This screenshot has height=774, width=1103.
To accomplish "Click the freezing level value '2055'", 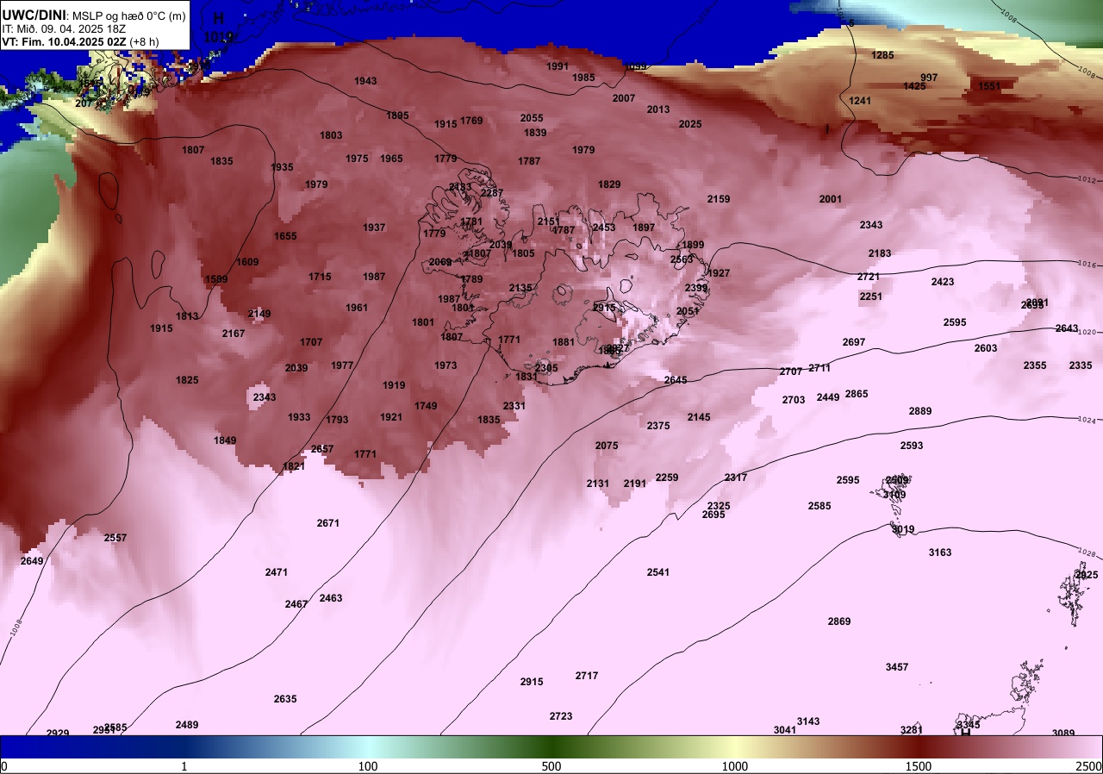I will tap(532, 118).
